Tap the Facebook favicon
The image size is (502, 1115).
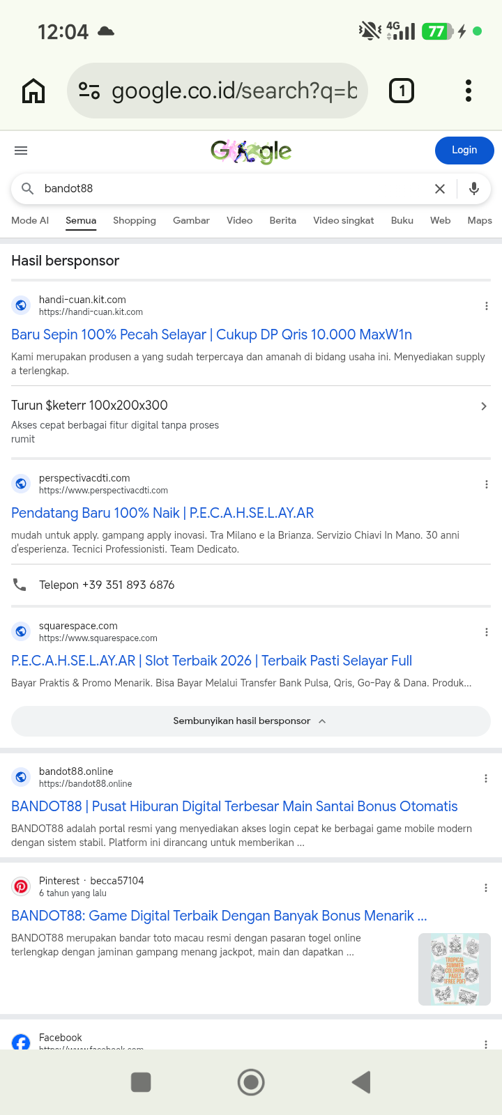pos(21,1042)
